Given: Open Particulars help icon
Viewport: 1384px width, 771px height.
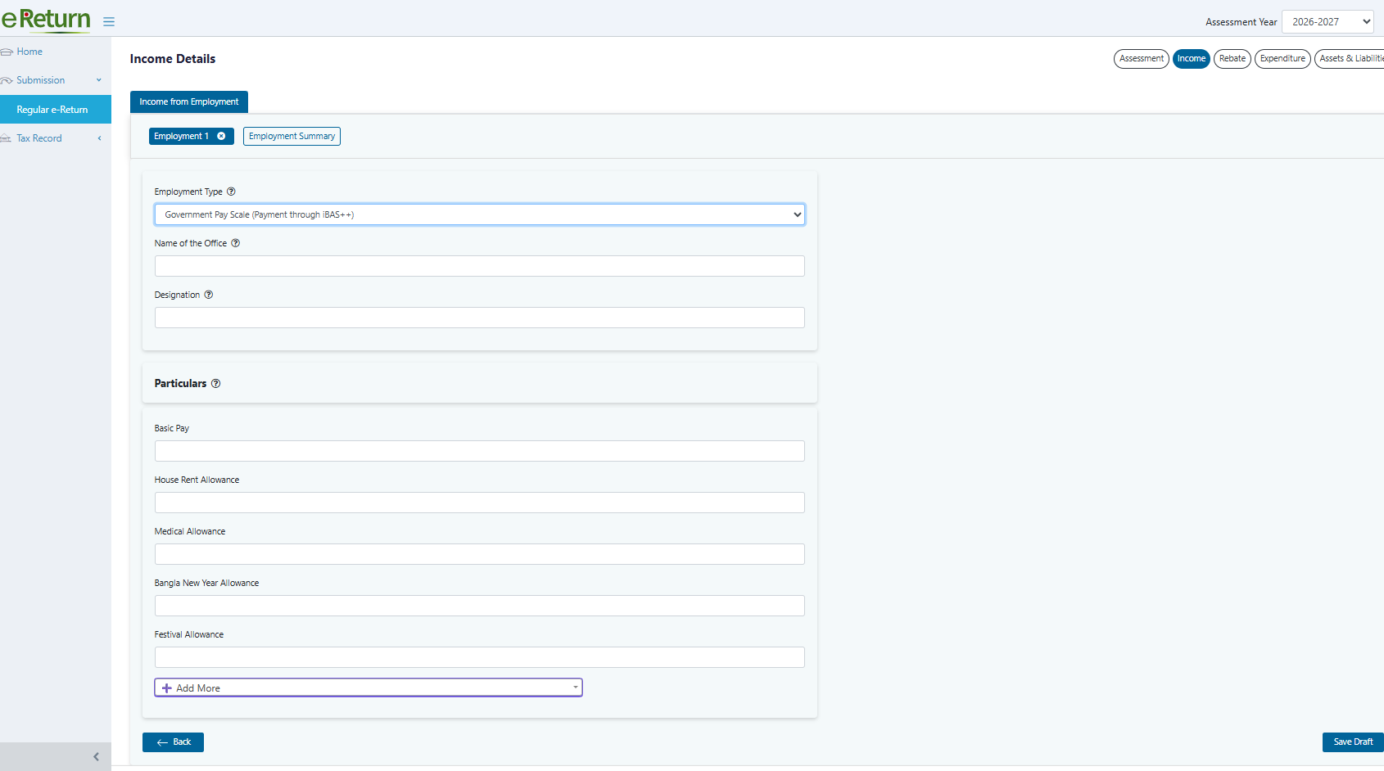Looking at the screenshot, I should pos(216,383).
